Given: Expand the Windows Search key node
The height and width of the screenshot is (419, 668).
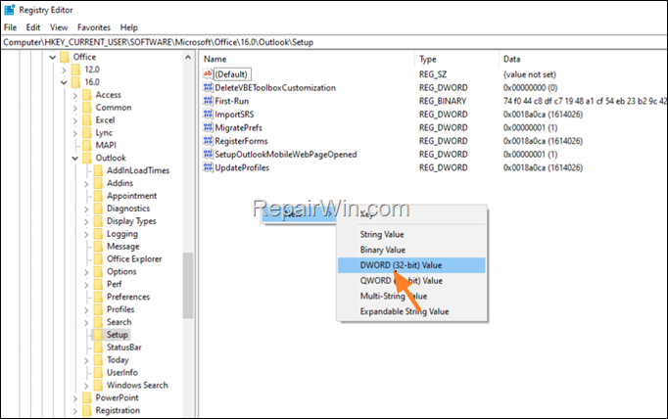Looking at the screenshot, I should pos(86,386).
